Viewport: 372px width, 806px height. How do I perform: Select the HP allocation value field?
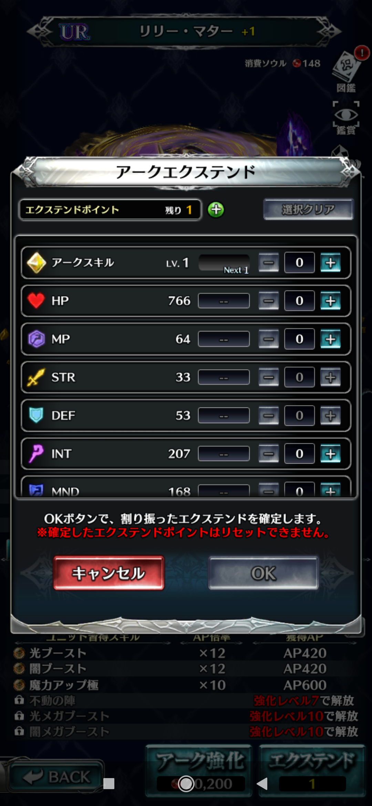pyautogui.click(x=299, y=301)
